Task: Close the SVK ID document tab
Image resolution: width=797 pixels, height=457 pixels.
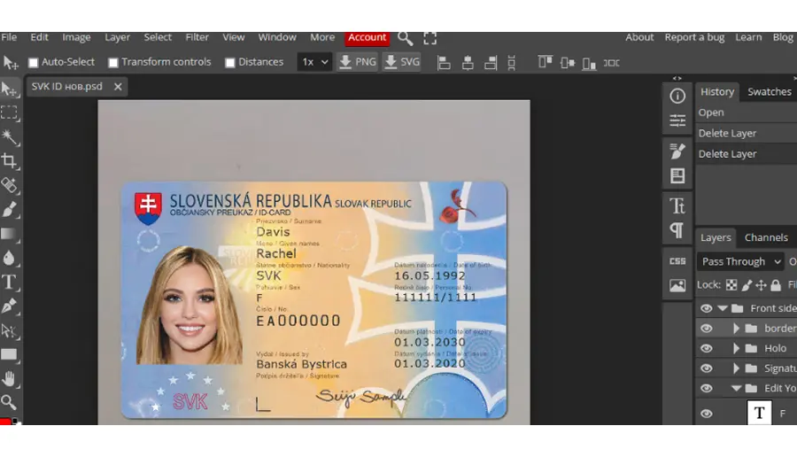Action: [118, 87]
